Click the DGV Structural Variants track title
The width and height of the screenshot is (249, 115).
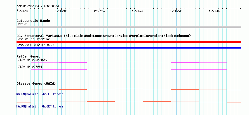[104, 36]
